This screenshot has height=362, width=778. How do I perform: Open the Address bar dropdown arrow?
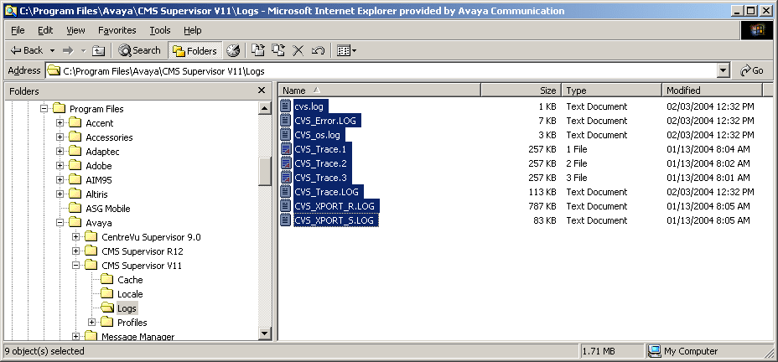coord(723,70)
